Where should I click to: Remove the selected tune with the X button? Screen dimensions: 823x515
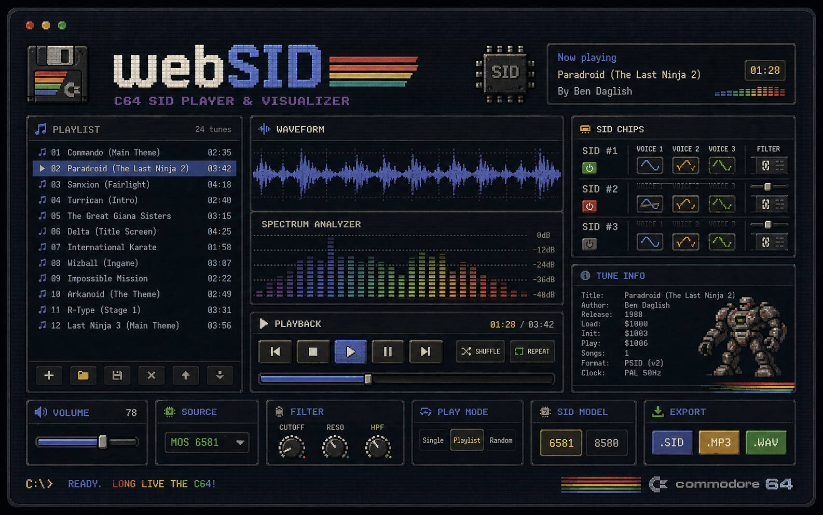(x=152, y=375)
